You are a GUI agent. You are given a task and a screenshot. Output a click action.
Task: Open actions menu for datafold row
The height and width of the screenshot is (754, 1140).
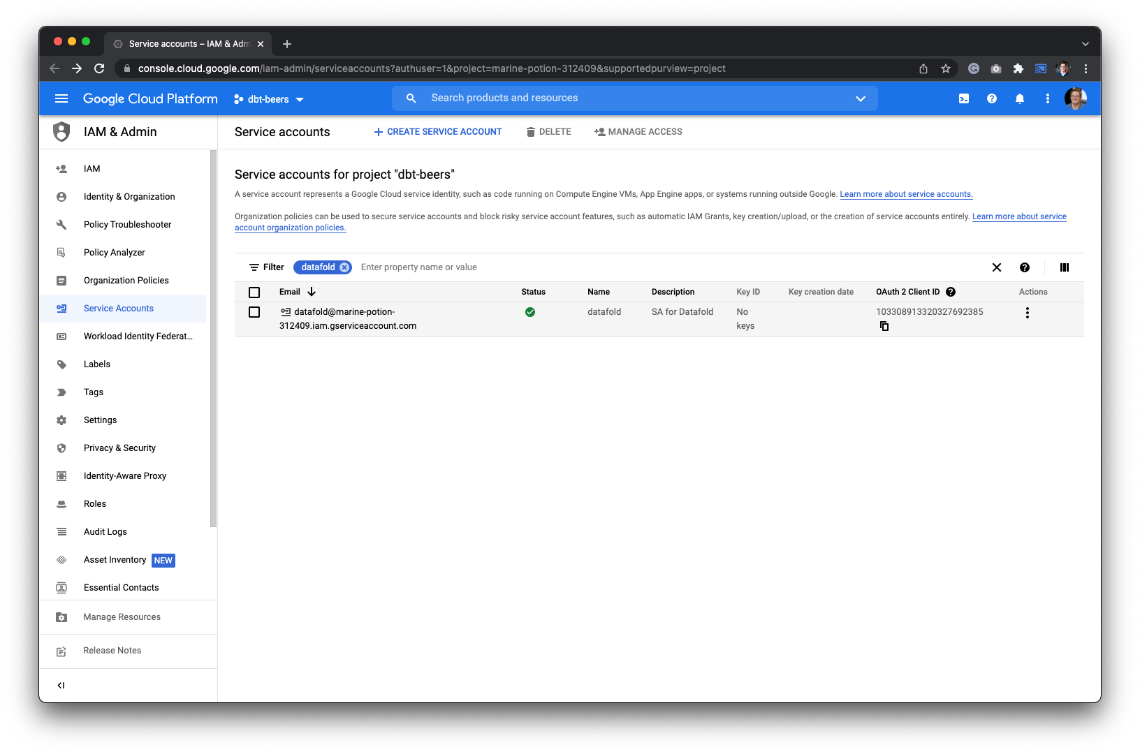pos(1028,313)
